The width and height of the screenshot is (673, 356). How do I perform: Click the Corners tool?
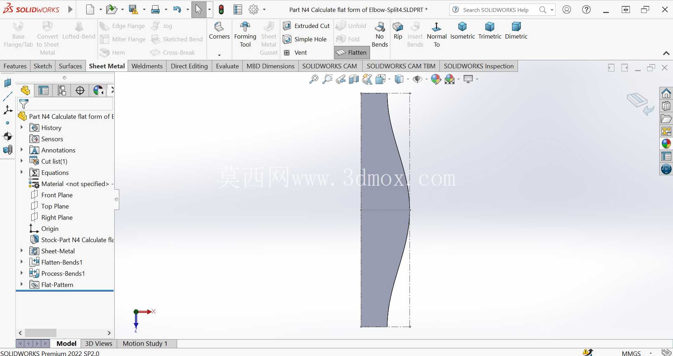219,30
